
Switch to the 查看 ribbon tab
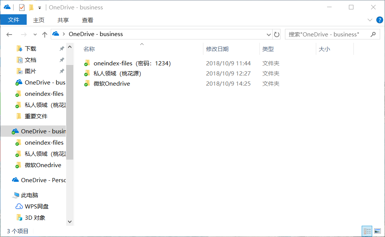[x=87, y=20]
